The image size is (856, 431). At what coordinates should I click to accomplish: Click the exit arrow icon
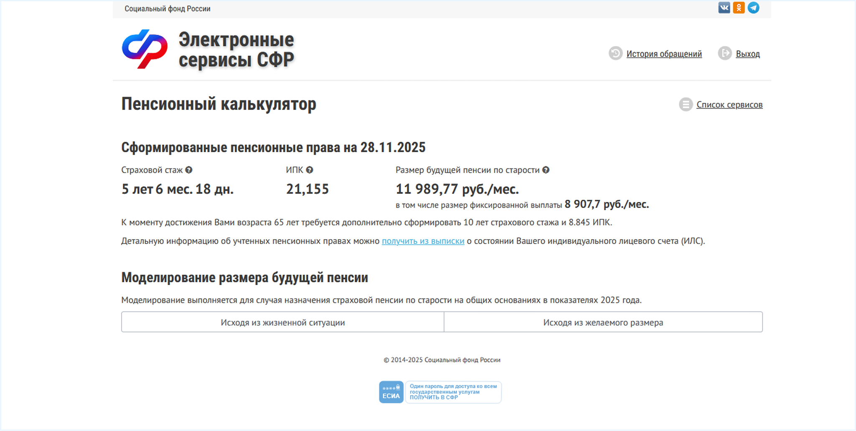724,54
